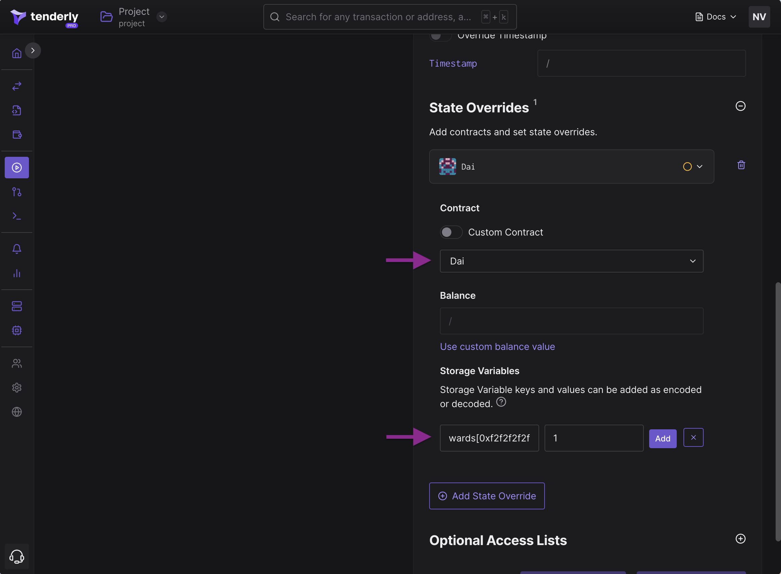The height and width of the screenshot is (574, 781).
Task: Open the globe sidebar icon
Action: click(x=17, y=412)
